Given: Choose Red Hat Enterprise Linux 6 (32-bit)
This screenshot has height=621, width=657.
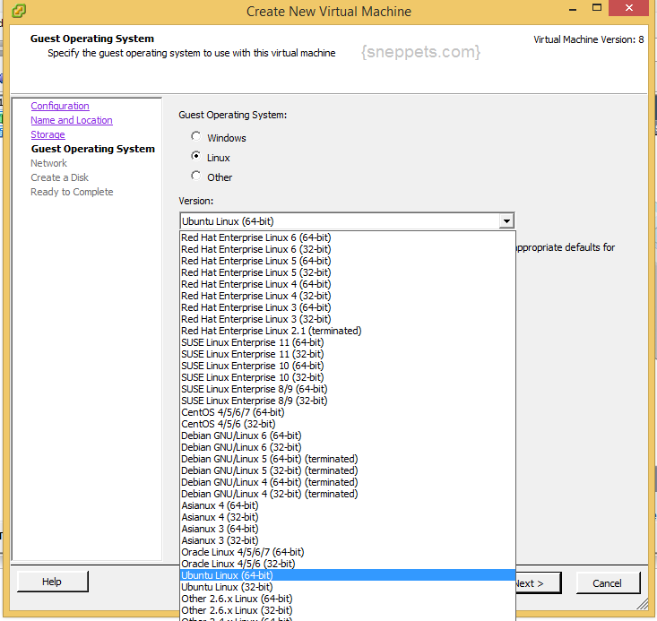Looking at the screenshot, I should (x=348, y=249).
